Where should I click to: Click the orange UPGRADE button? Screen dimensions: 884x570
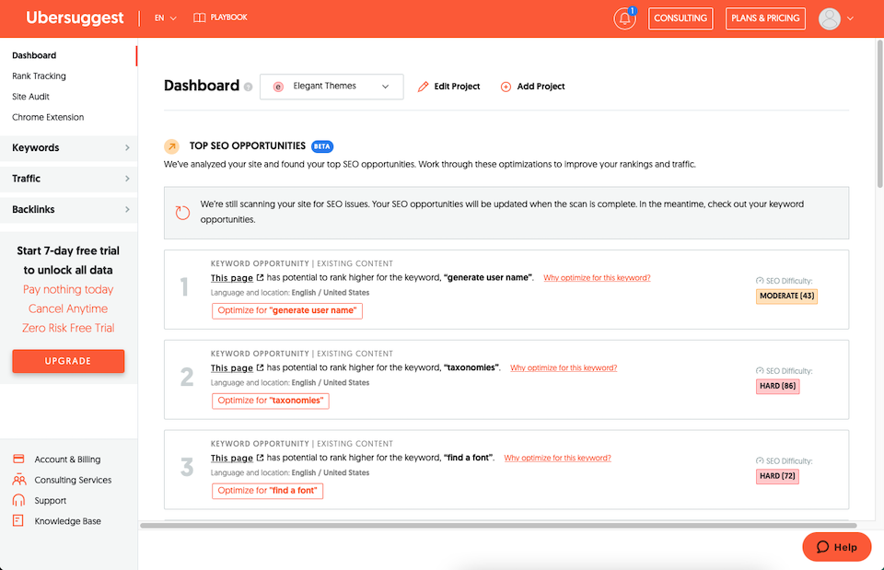click(68, 361)
